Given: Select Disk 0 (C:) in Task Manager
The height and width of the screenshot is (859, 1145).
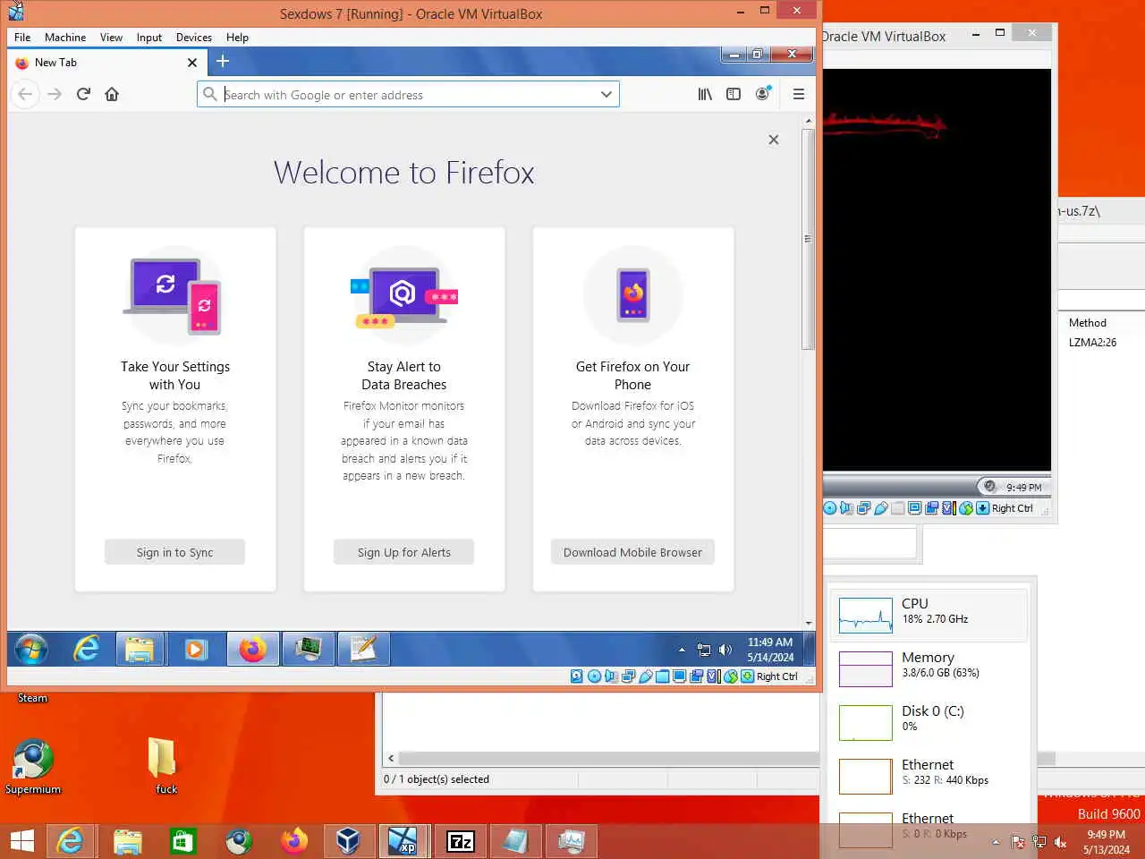Looking at the screenshot, I should pos(930,722).
